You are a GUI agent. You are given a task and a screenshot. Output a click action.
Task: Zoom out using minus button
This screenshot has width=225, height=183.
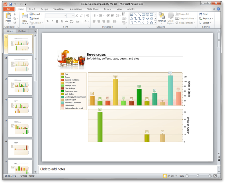tap(187, 176)
